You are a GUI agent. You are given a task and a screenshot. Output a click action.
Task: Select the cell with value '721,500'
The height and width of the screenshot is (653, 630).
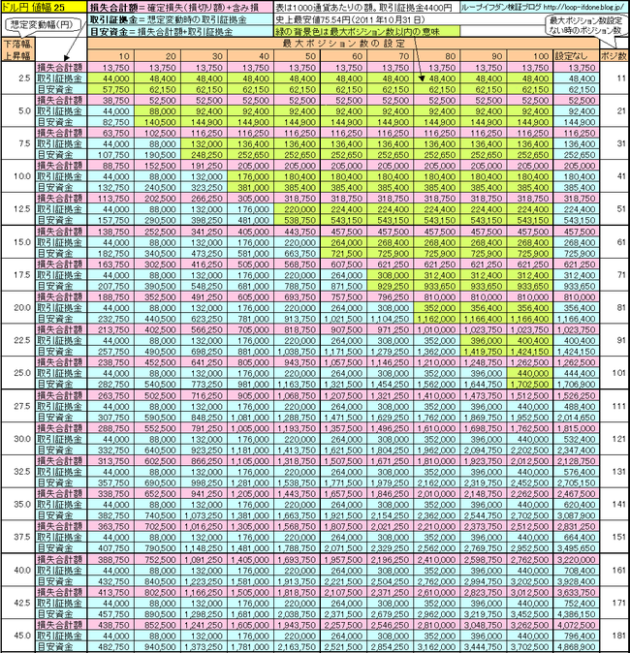tap(344, 253)
